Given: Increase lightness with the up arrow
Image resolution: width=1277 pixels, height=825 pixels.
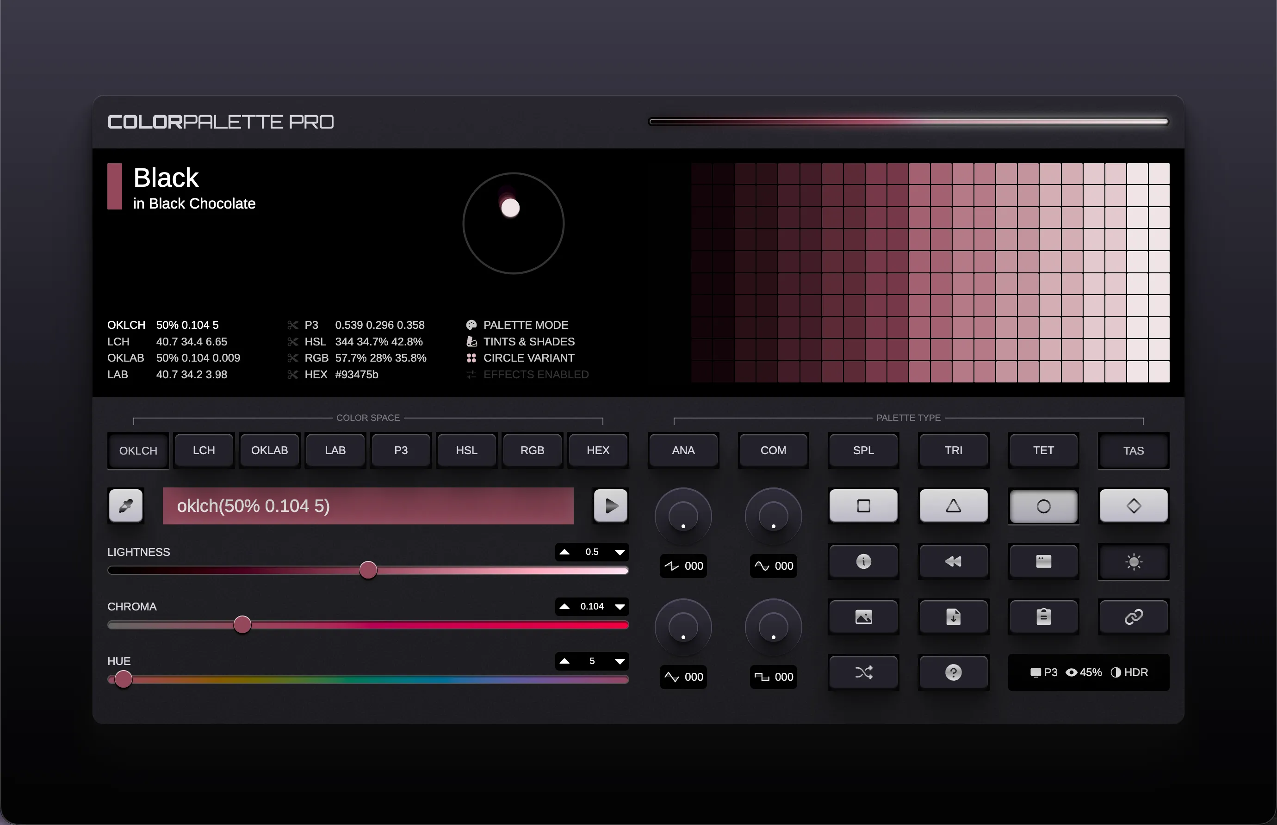Looking at the screenshot, I should coord(564,552).
